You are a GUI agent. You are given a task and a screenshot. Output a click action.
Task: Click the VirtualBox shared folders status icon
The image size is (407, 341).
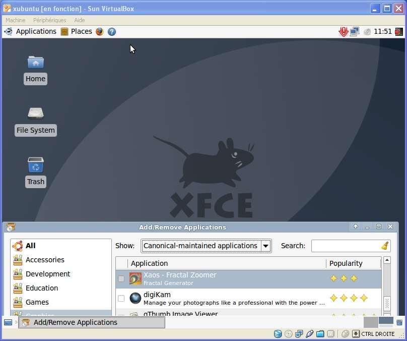(320, 334)
